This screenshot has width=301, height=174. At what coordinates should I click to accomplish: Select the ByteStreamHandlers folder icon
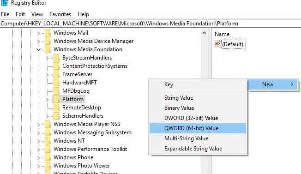click(x=57, y=58)
